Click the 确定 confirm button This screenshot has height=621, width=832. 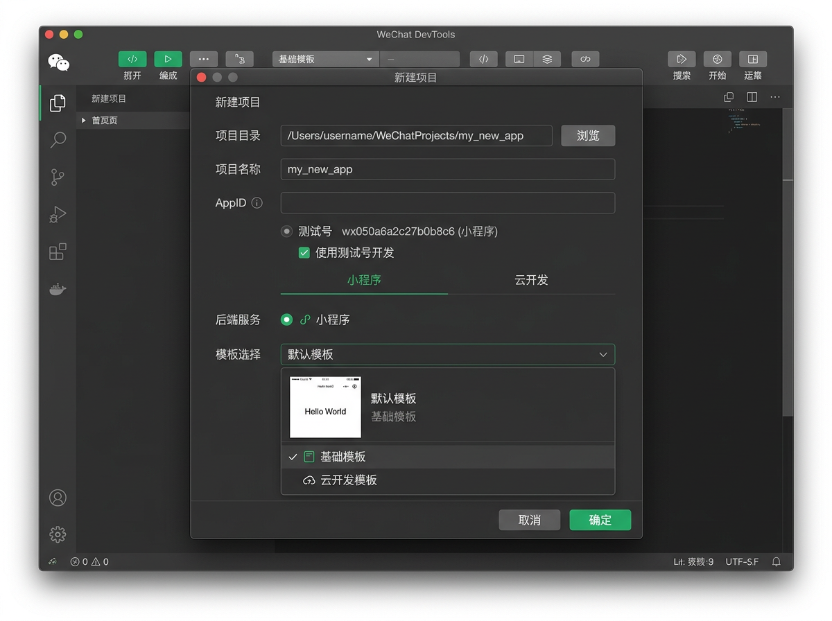600,520
